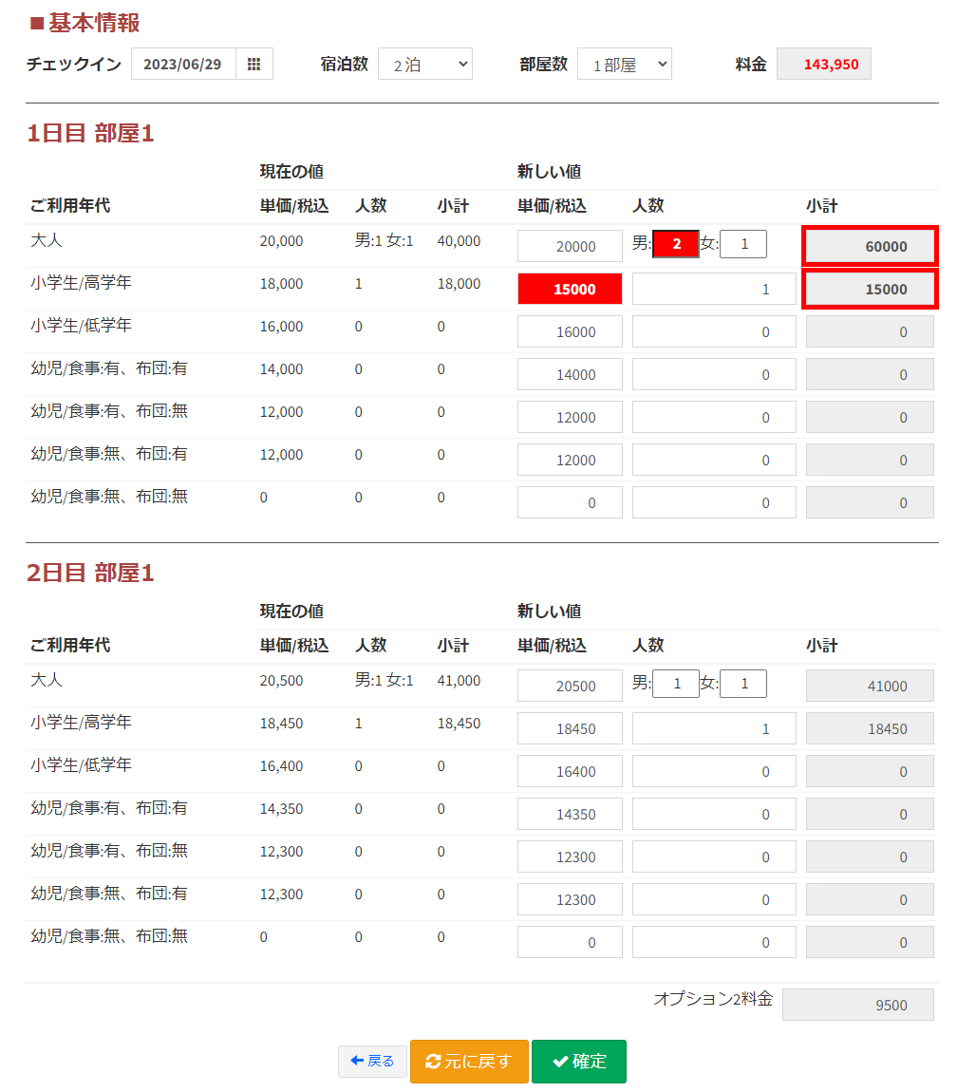Viewport: 976px width, 1092px height.
Task: Click the orange 元に戻す reset button
Action: coord(469,1062)
